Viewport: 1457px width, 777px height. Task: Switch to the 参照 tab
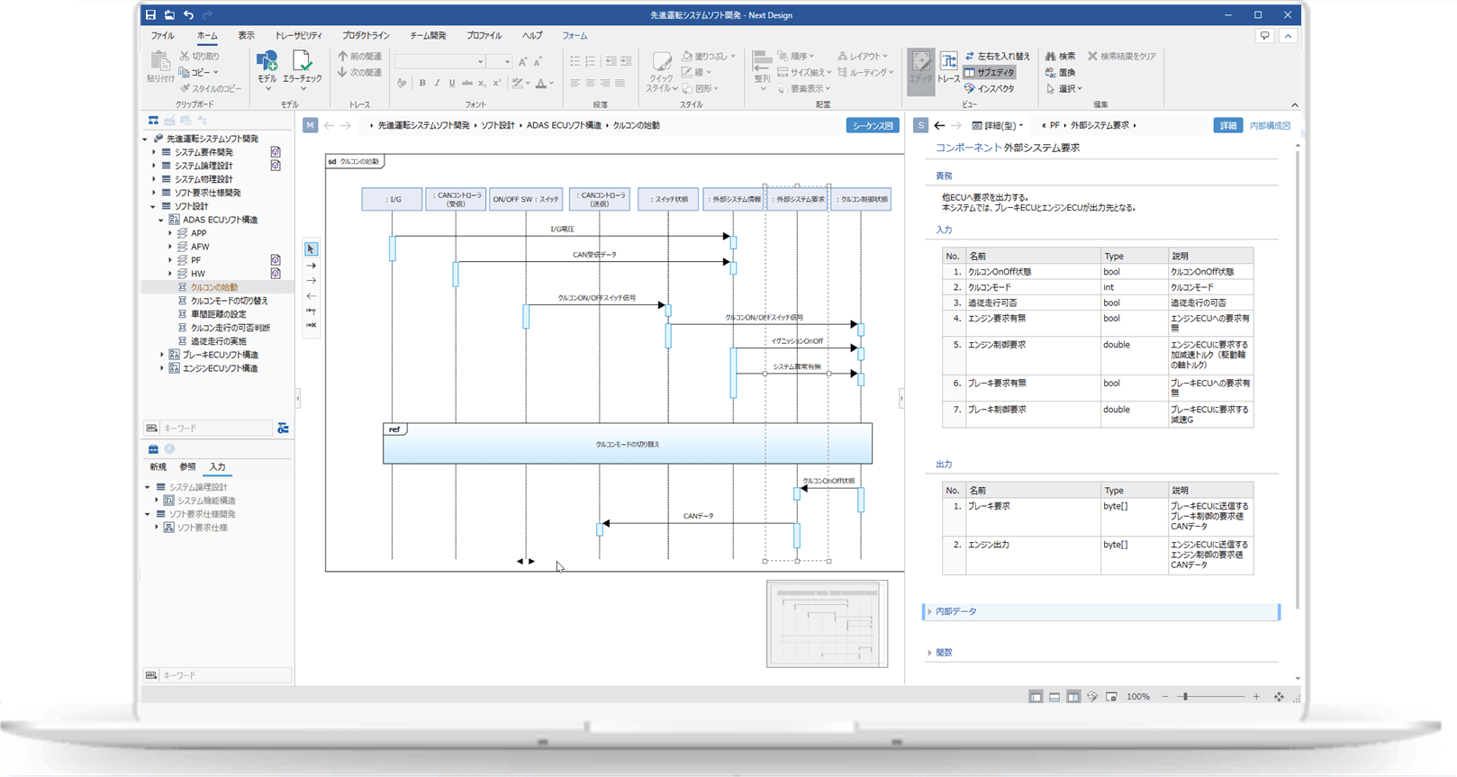click(x=187, y=466)
